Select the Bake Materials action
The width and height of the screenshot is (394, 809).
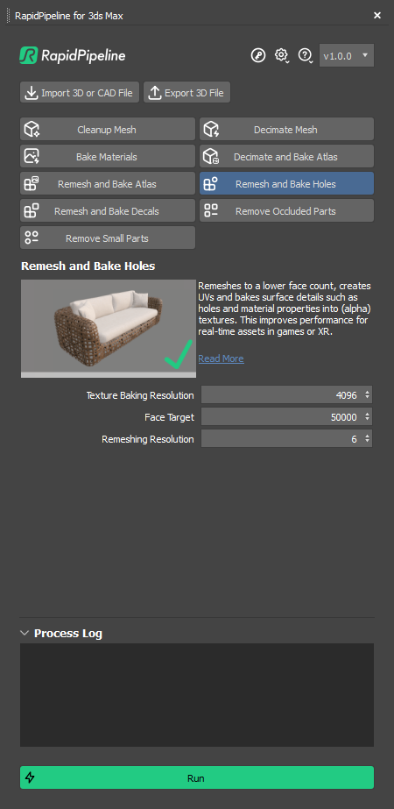(108, 156)
